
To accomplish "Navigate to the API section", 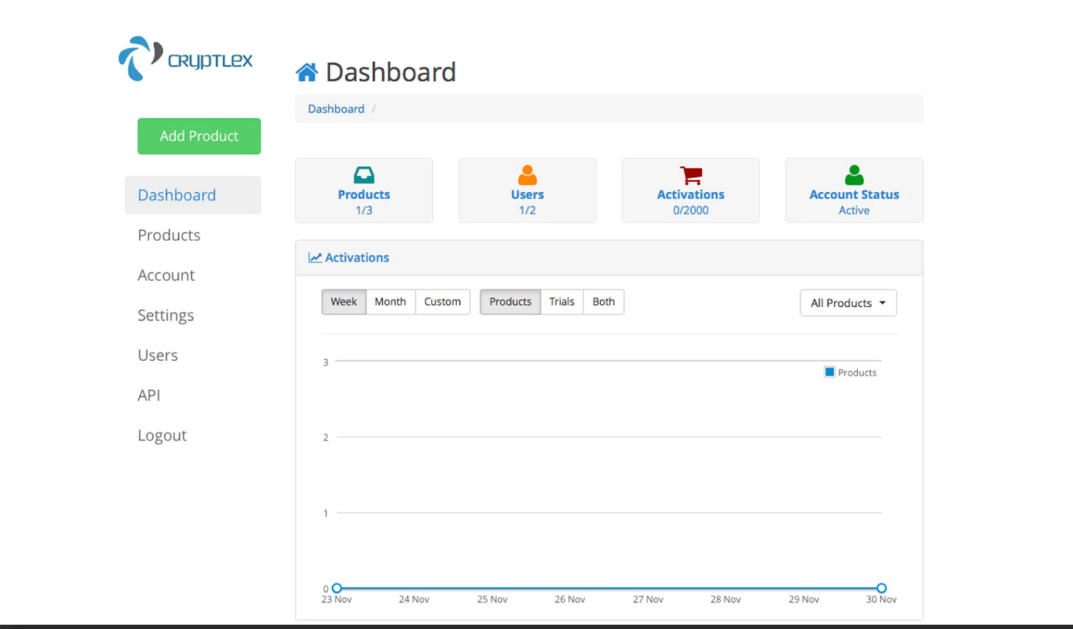I will pyautogui.click(x=149, y=395).
